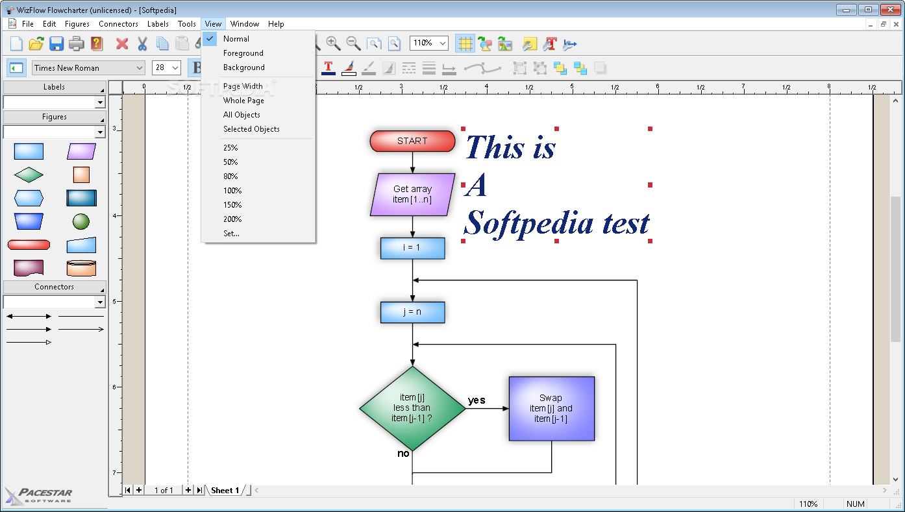Select the purple parallelogram figure

[81, 151]
